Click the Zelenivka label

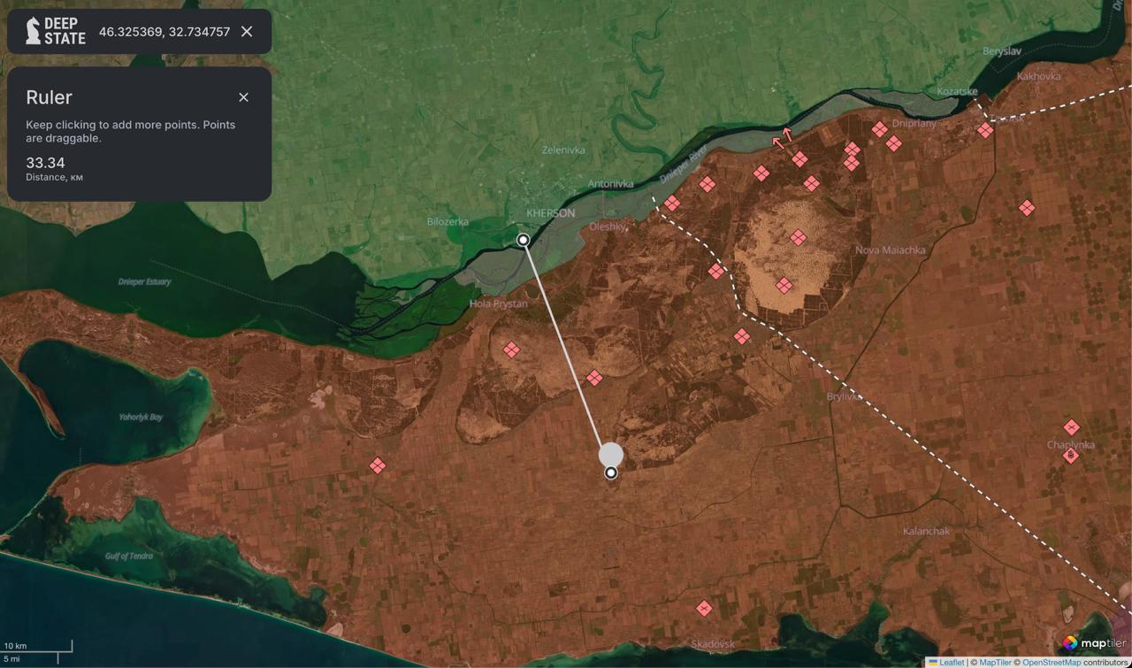(x=563, y=150)
